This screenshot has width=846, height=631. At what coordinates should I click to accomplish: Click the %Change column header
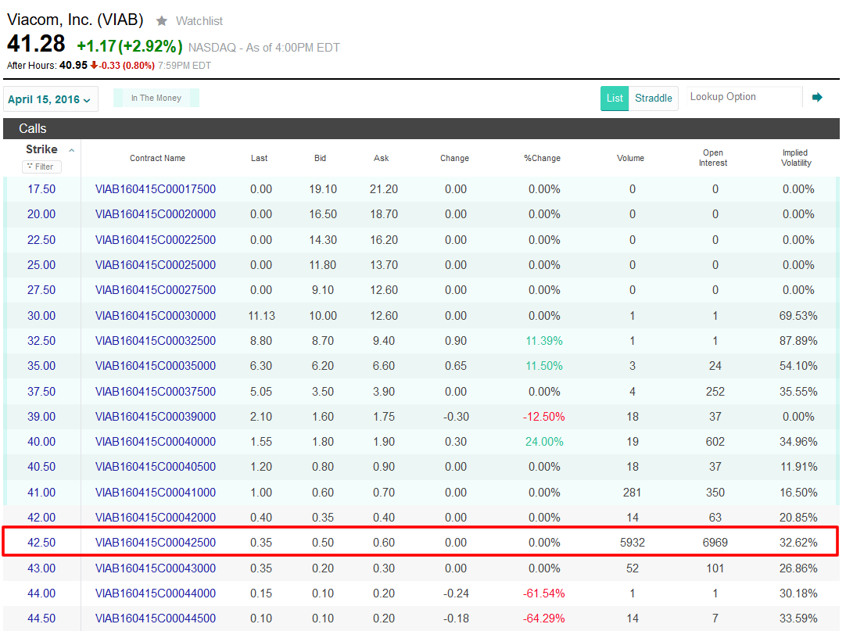click(543, 158)
